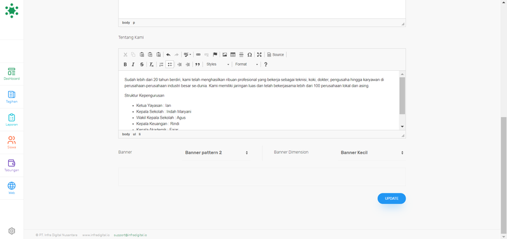The width and height of the screenshot is (507, 239).
Task: Click the editor's scroll down arrow
Action: (402, 126)
